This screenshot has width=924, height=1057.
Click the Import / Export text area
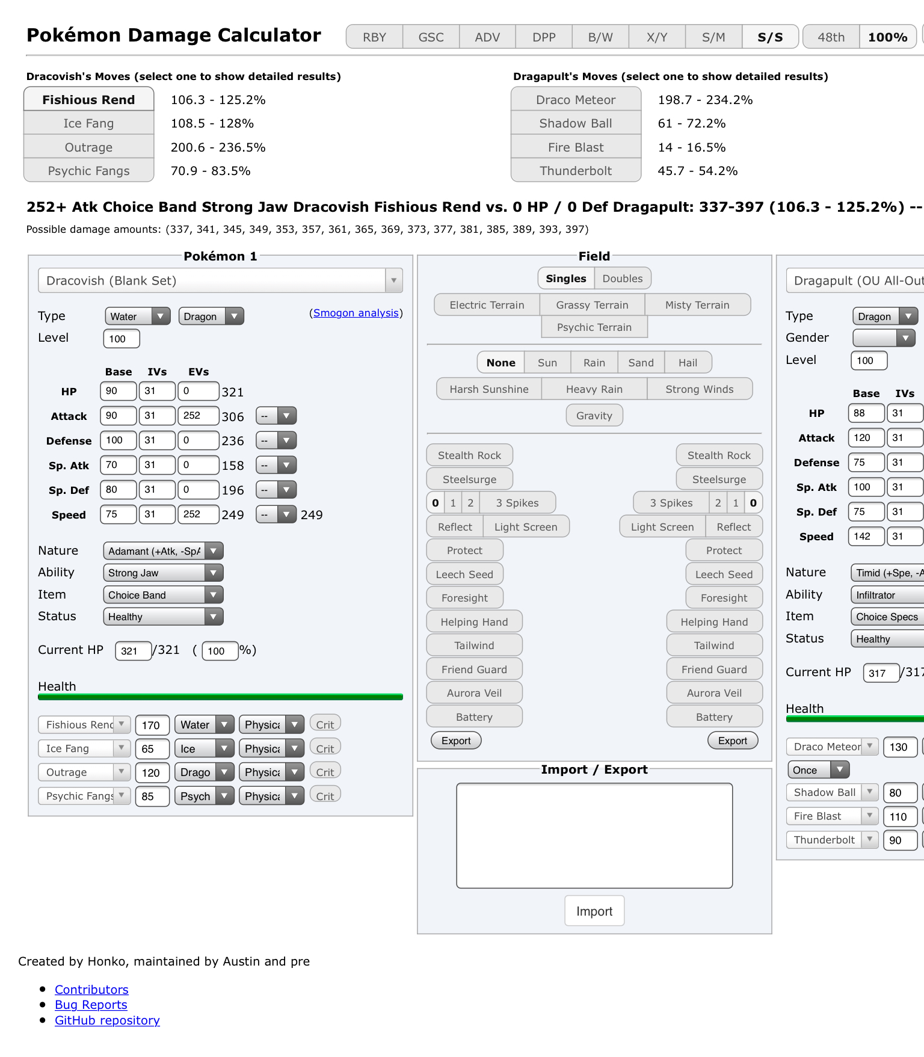pos(594,836)
